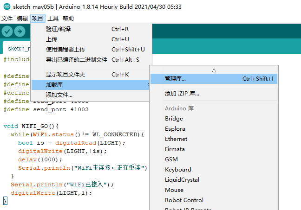
Task: Click the Verify checkmark toolbar icon
Action: tap(7, 31)
